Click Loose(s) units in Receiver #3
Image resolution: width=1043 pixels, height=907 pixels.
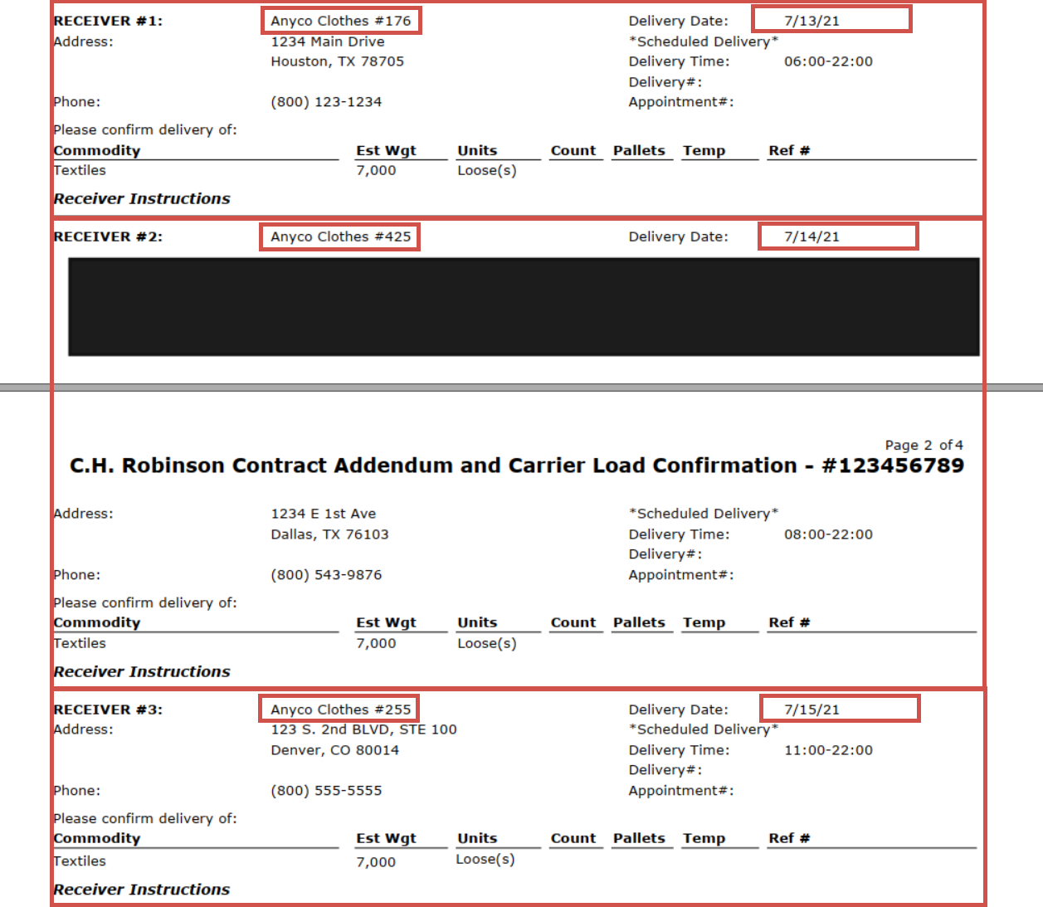click(x=485, y=859)
